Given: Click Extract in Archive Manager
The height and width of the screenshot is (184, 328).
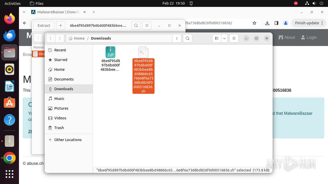Looking at the screenshot, I should tap(44, 26).
